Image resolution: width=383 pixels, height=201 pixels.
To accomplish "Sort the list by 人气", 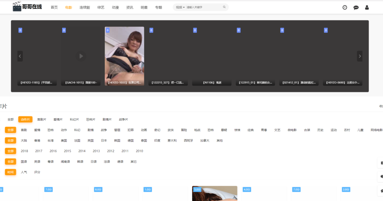I will coord(24,172).
